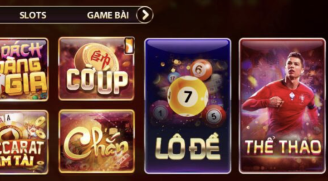The width and height of the screenshot is (328, 181).
Task: Open the Cờ Úp game tile
Action: click(96, 69)
